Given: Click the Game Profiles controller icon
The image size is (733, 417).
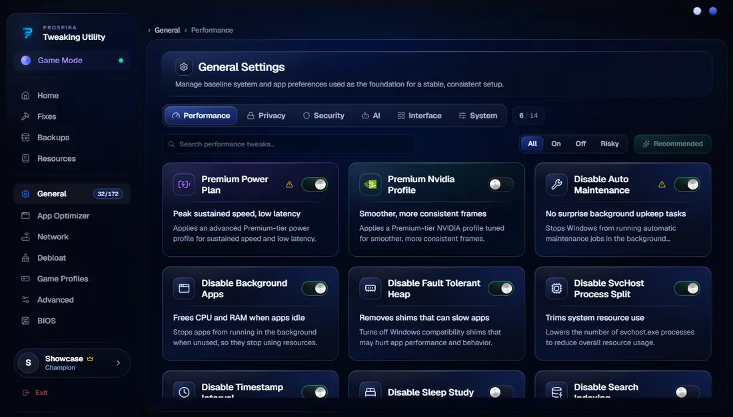Looking at the screenshot, I should pos(26,279).
